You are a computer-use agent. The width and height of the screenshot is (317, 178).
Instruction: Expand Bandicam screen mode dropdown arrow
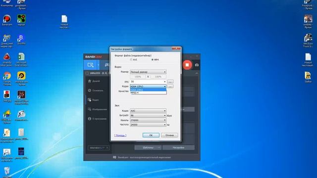click(98, 65)
